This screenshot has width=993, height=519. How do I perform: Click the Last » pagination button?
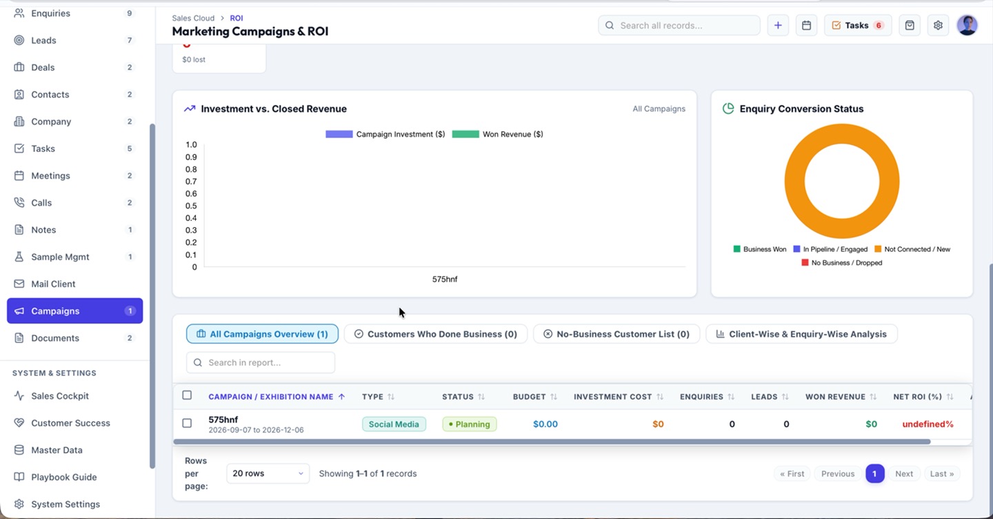[x=942, y=474]
